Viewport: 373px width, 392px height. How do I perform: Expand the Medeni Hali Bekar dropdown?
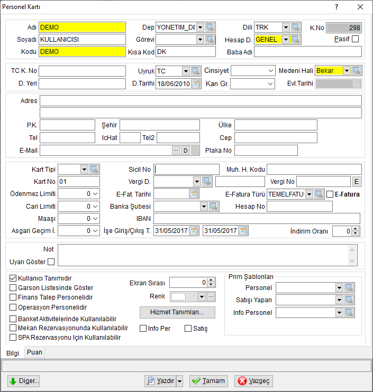tap(347, 71)
